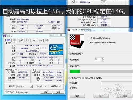Click the Intel Corporation manufacturer field
This screenshot has width=133, height=100.
pos(39,19)
